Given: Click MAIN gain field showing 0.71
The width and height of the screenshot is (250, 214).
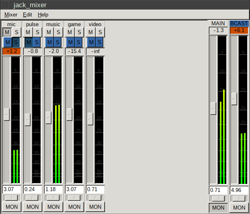Looking at the screenshot, I should (218, 190).
